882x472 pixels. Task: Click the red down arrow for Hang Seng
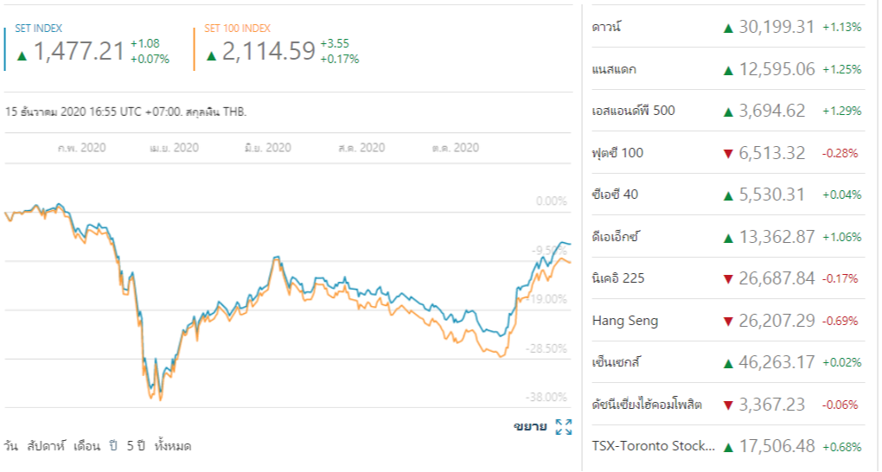tap(728, 322)
